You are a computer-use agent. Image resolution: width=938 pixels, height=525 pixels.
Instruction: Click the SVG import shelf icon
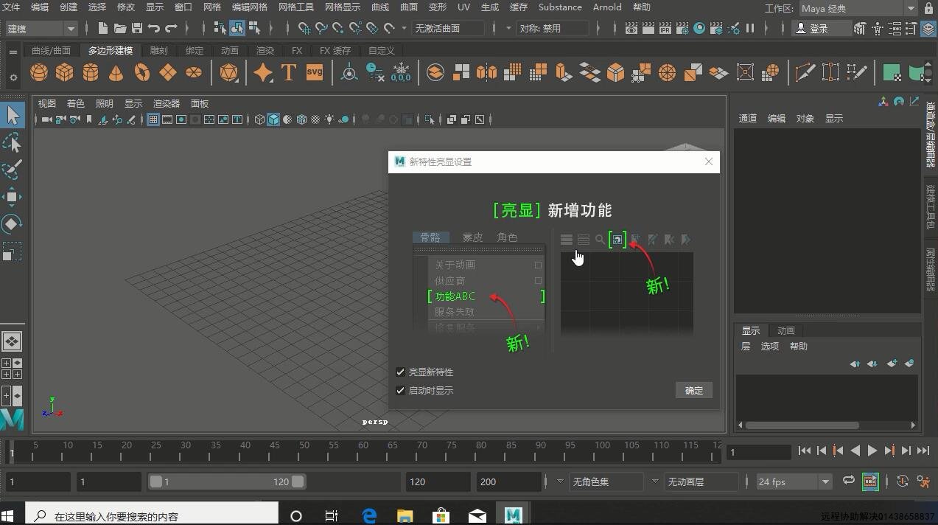coord(315,72)
